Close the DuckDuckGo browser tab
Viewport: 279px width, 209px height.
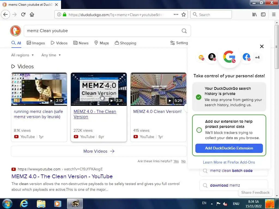tap(56, 5)
